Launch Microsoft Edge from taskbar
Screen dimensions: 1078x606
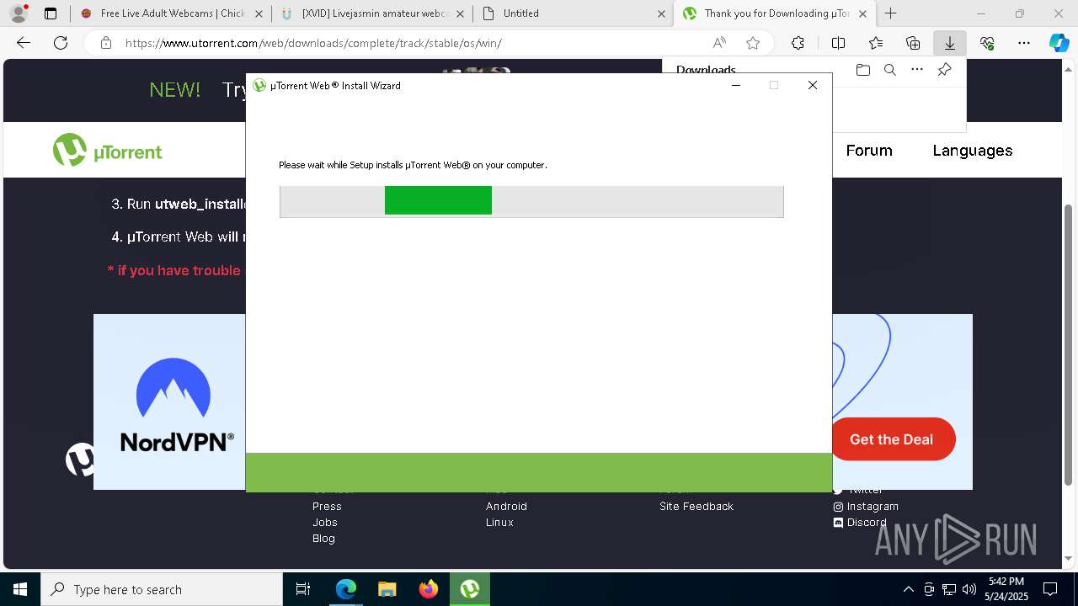[x=346, y=589]
